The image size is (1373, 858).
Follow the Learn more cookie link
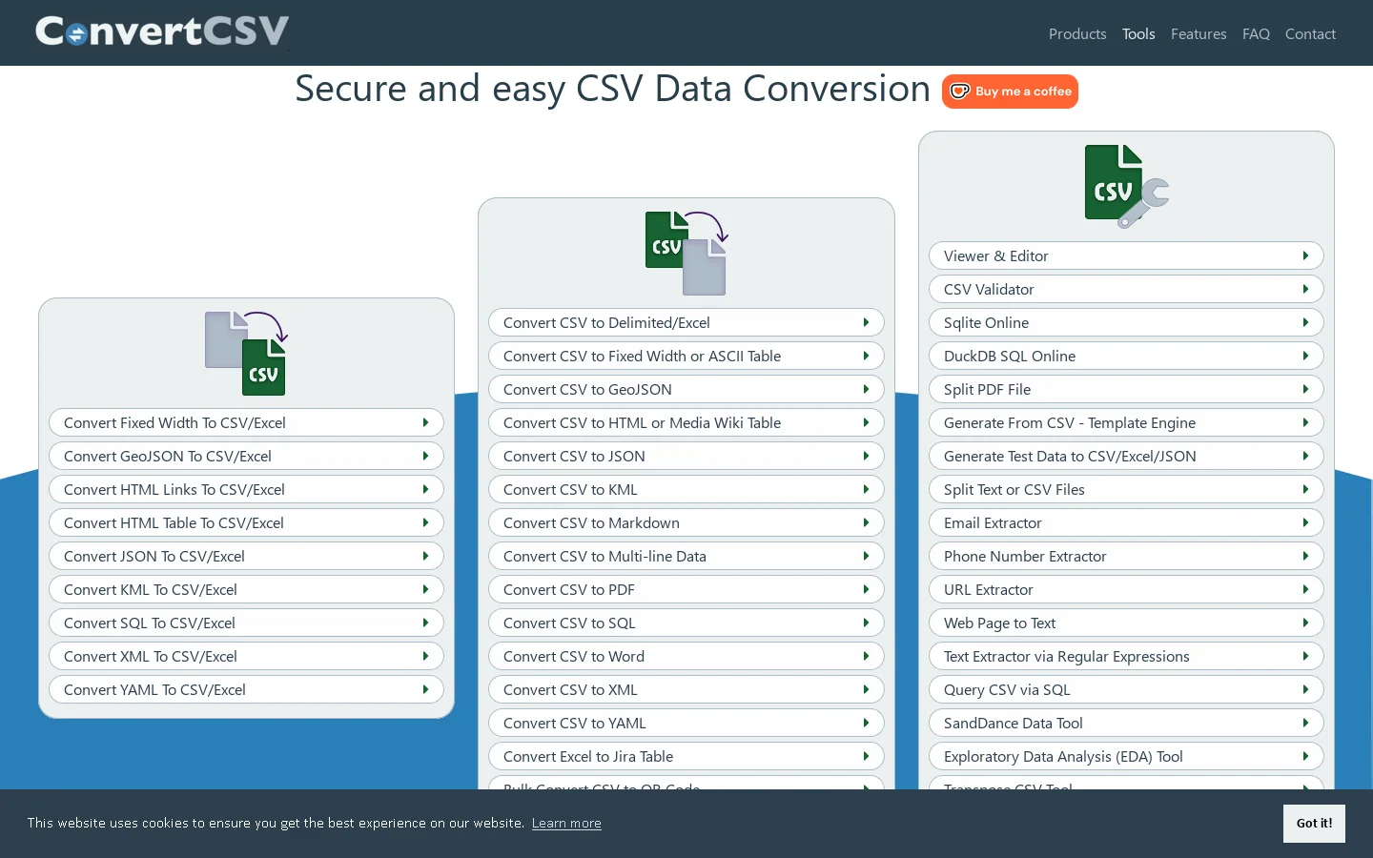click(566, 823)
